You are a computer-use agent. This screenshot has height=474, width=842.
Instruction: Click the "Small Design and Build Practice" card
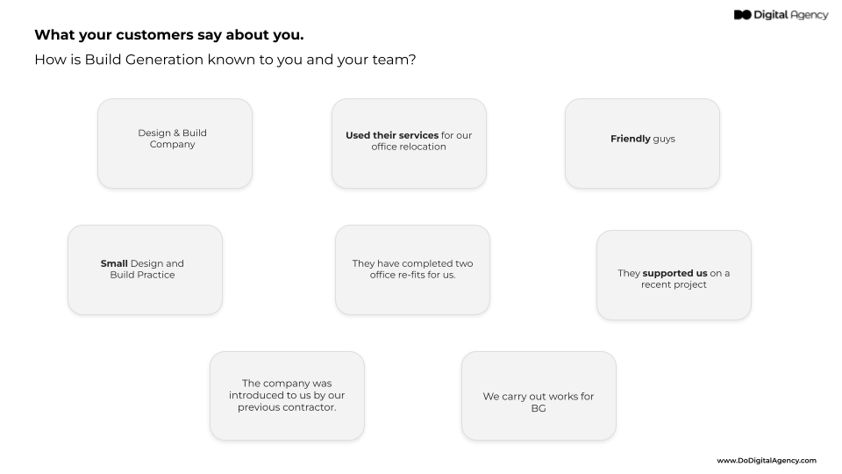[145, 269]
